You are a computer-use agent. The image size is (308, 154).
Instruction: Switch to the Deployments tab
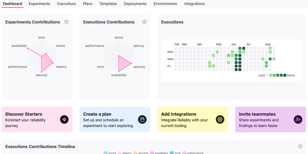[x=135, y=4]
